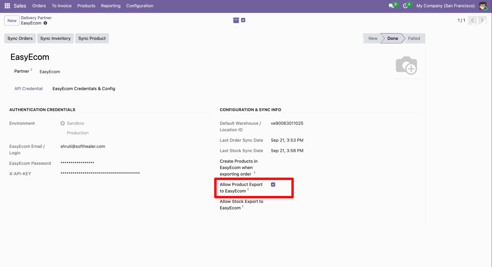Open the apps grid menu icon
The image size is (492, 267).
[7, 6]
